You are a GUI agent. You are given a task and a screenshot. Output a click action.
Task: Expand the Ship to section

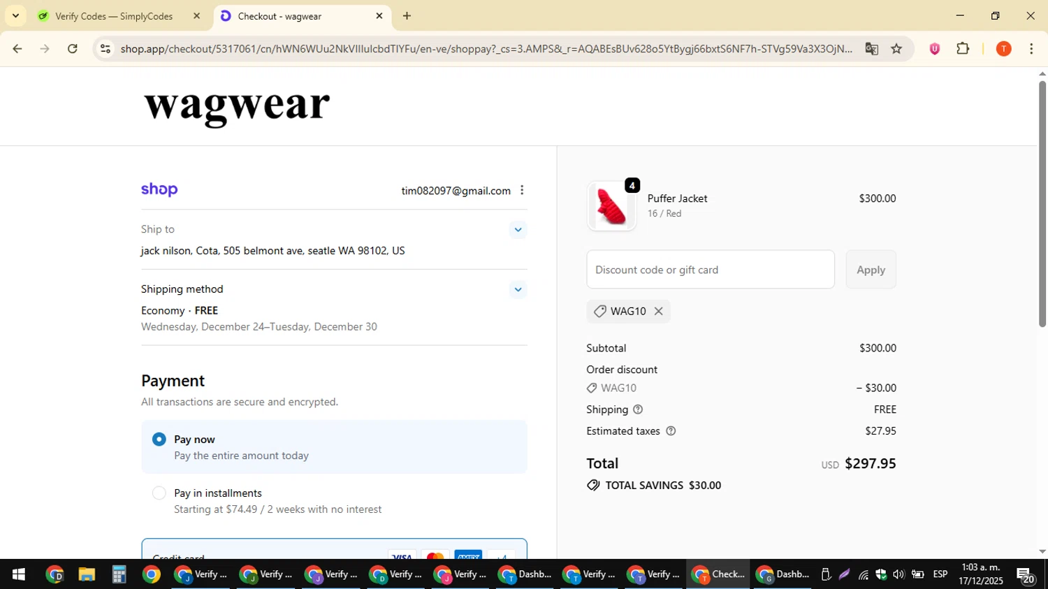click(x=518, y=230)
